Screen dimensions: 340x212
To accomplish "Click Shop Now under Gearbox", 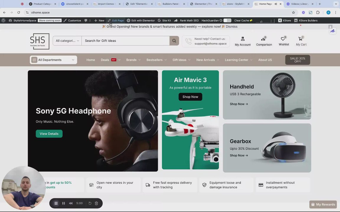I will [239, 155].
